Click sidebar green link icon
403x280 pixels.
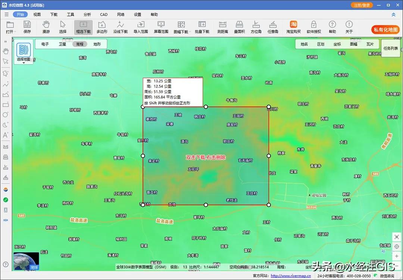[x=6, y=200]
